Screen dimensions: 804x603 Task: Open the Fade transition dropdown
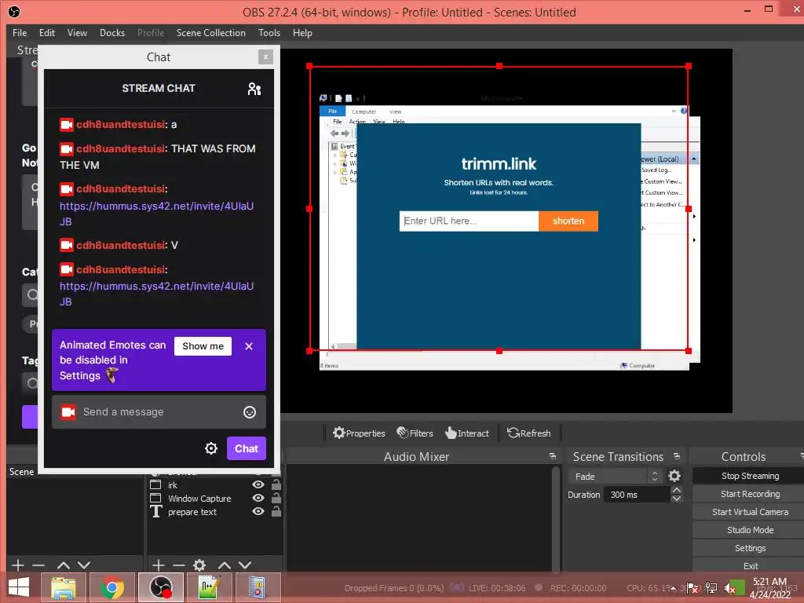[615, 477]
